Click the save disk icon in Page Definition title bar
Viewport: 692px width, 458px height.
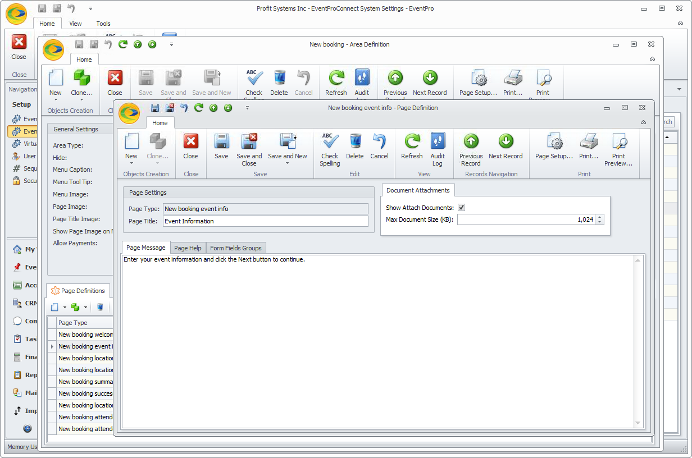155,108
